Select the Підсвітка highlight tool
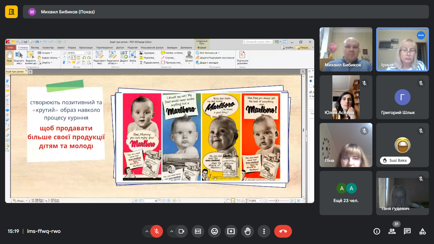This screenshot has width=434, height=244. click(x=147, y=58)
